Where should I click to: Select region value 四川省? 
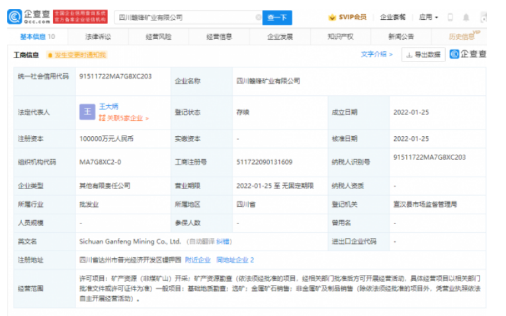click(x=246, y=204)
